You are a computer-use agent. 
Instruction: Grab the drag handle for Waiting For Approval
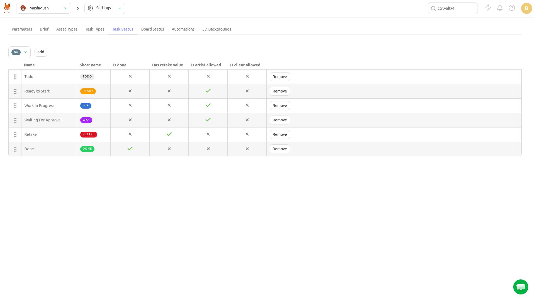(15, 120)
